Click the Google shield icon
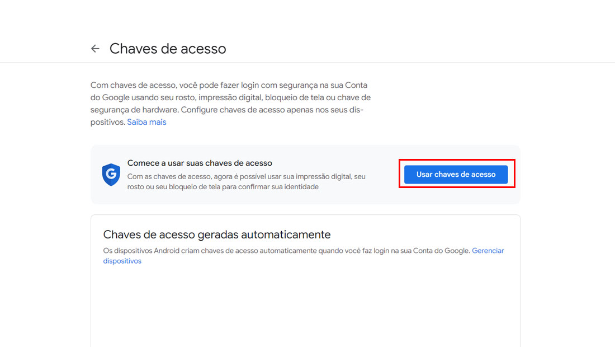 pyautogui.click(x=111, y=175)
